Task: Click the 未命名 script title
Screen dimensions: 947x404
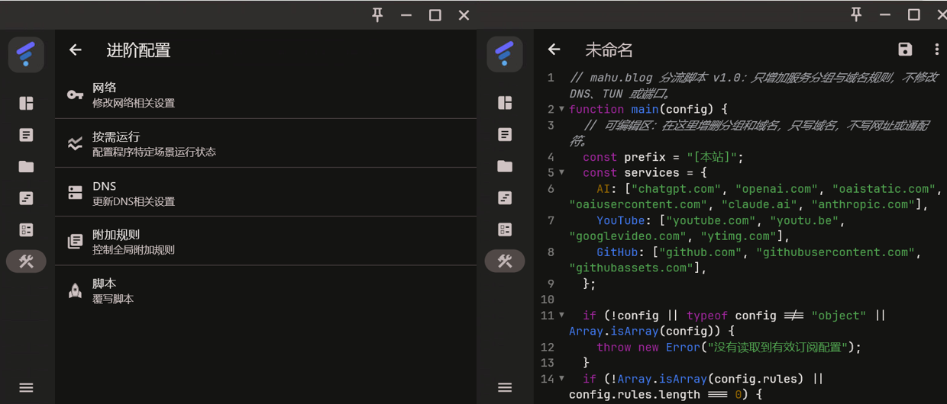Action: click(609, 50)
